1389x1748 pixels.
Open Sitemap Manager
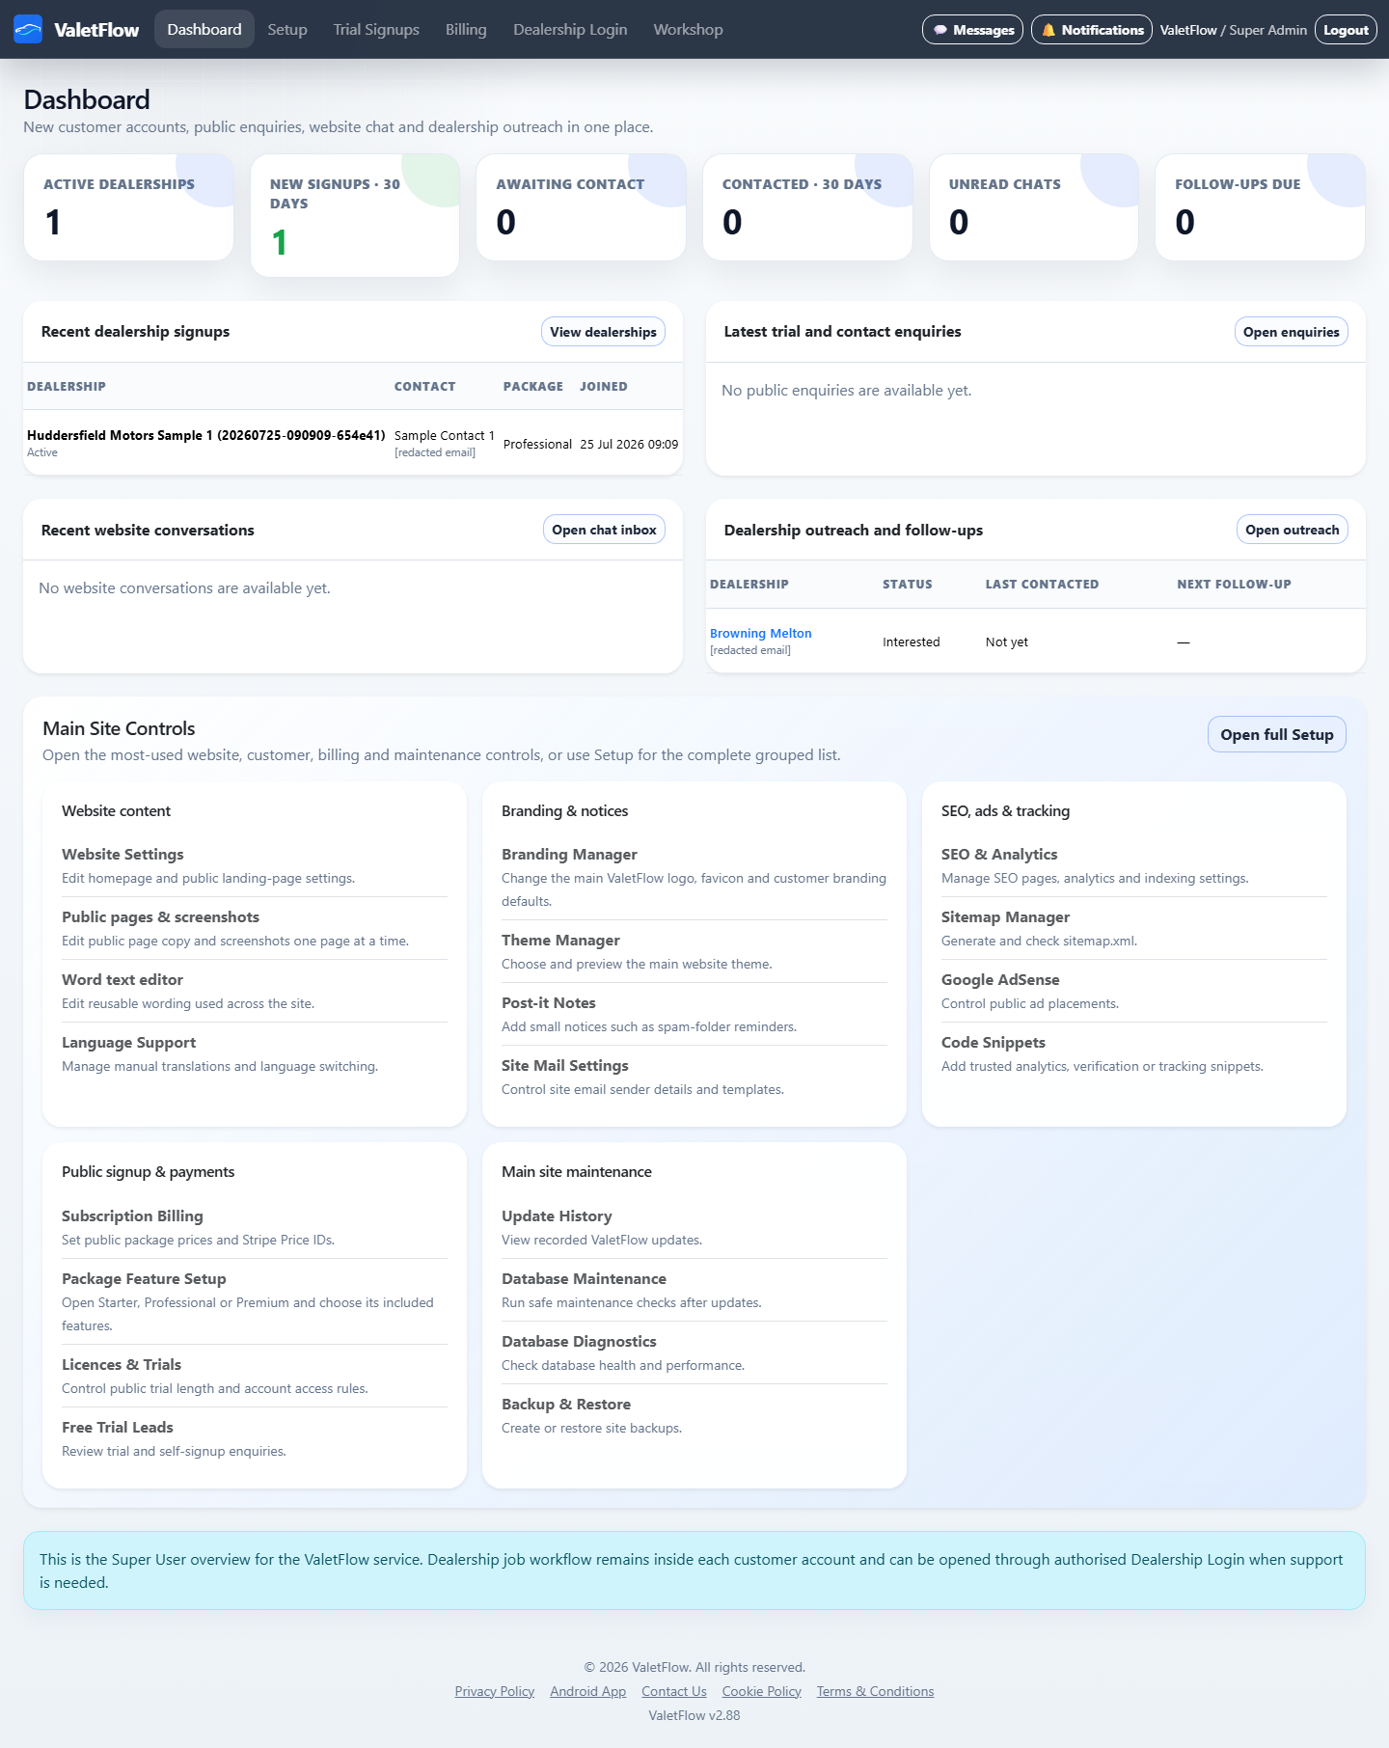coord(1005,917)
